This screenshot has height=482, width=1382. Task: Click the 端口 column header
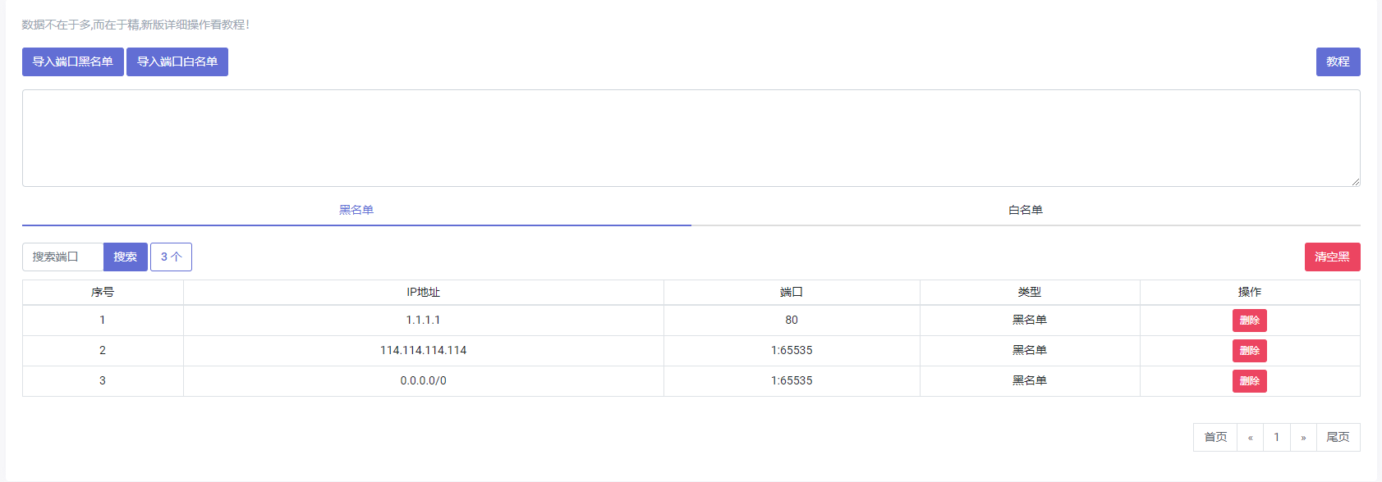[792, 293]
